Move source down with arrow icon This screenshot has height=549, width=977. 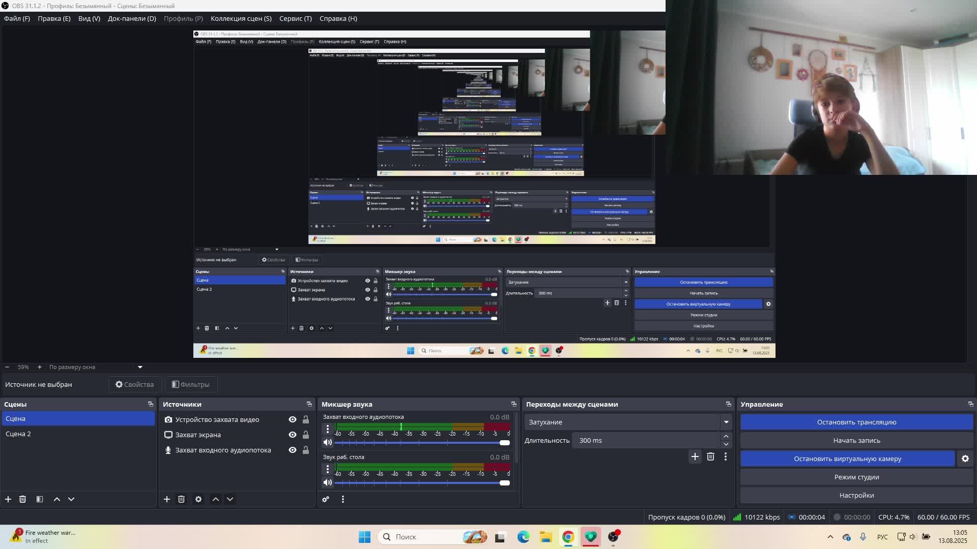pos(230,499)
